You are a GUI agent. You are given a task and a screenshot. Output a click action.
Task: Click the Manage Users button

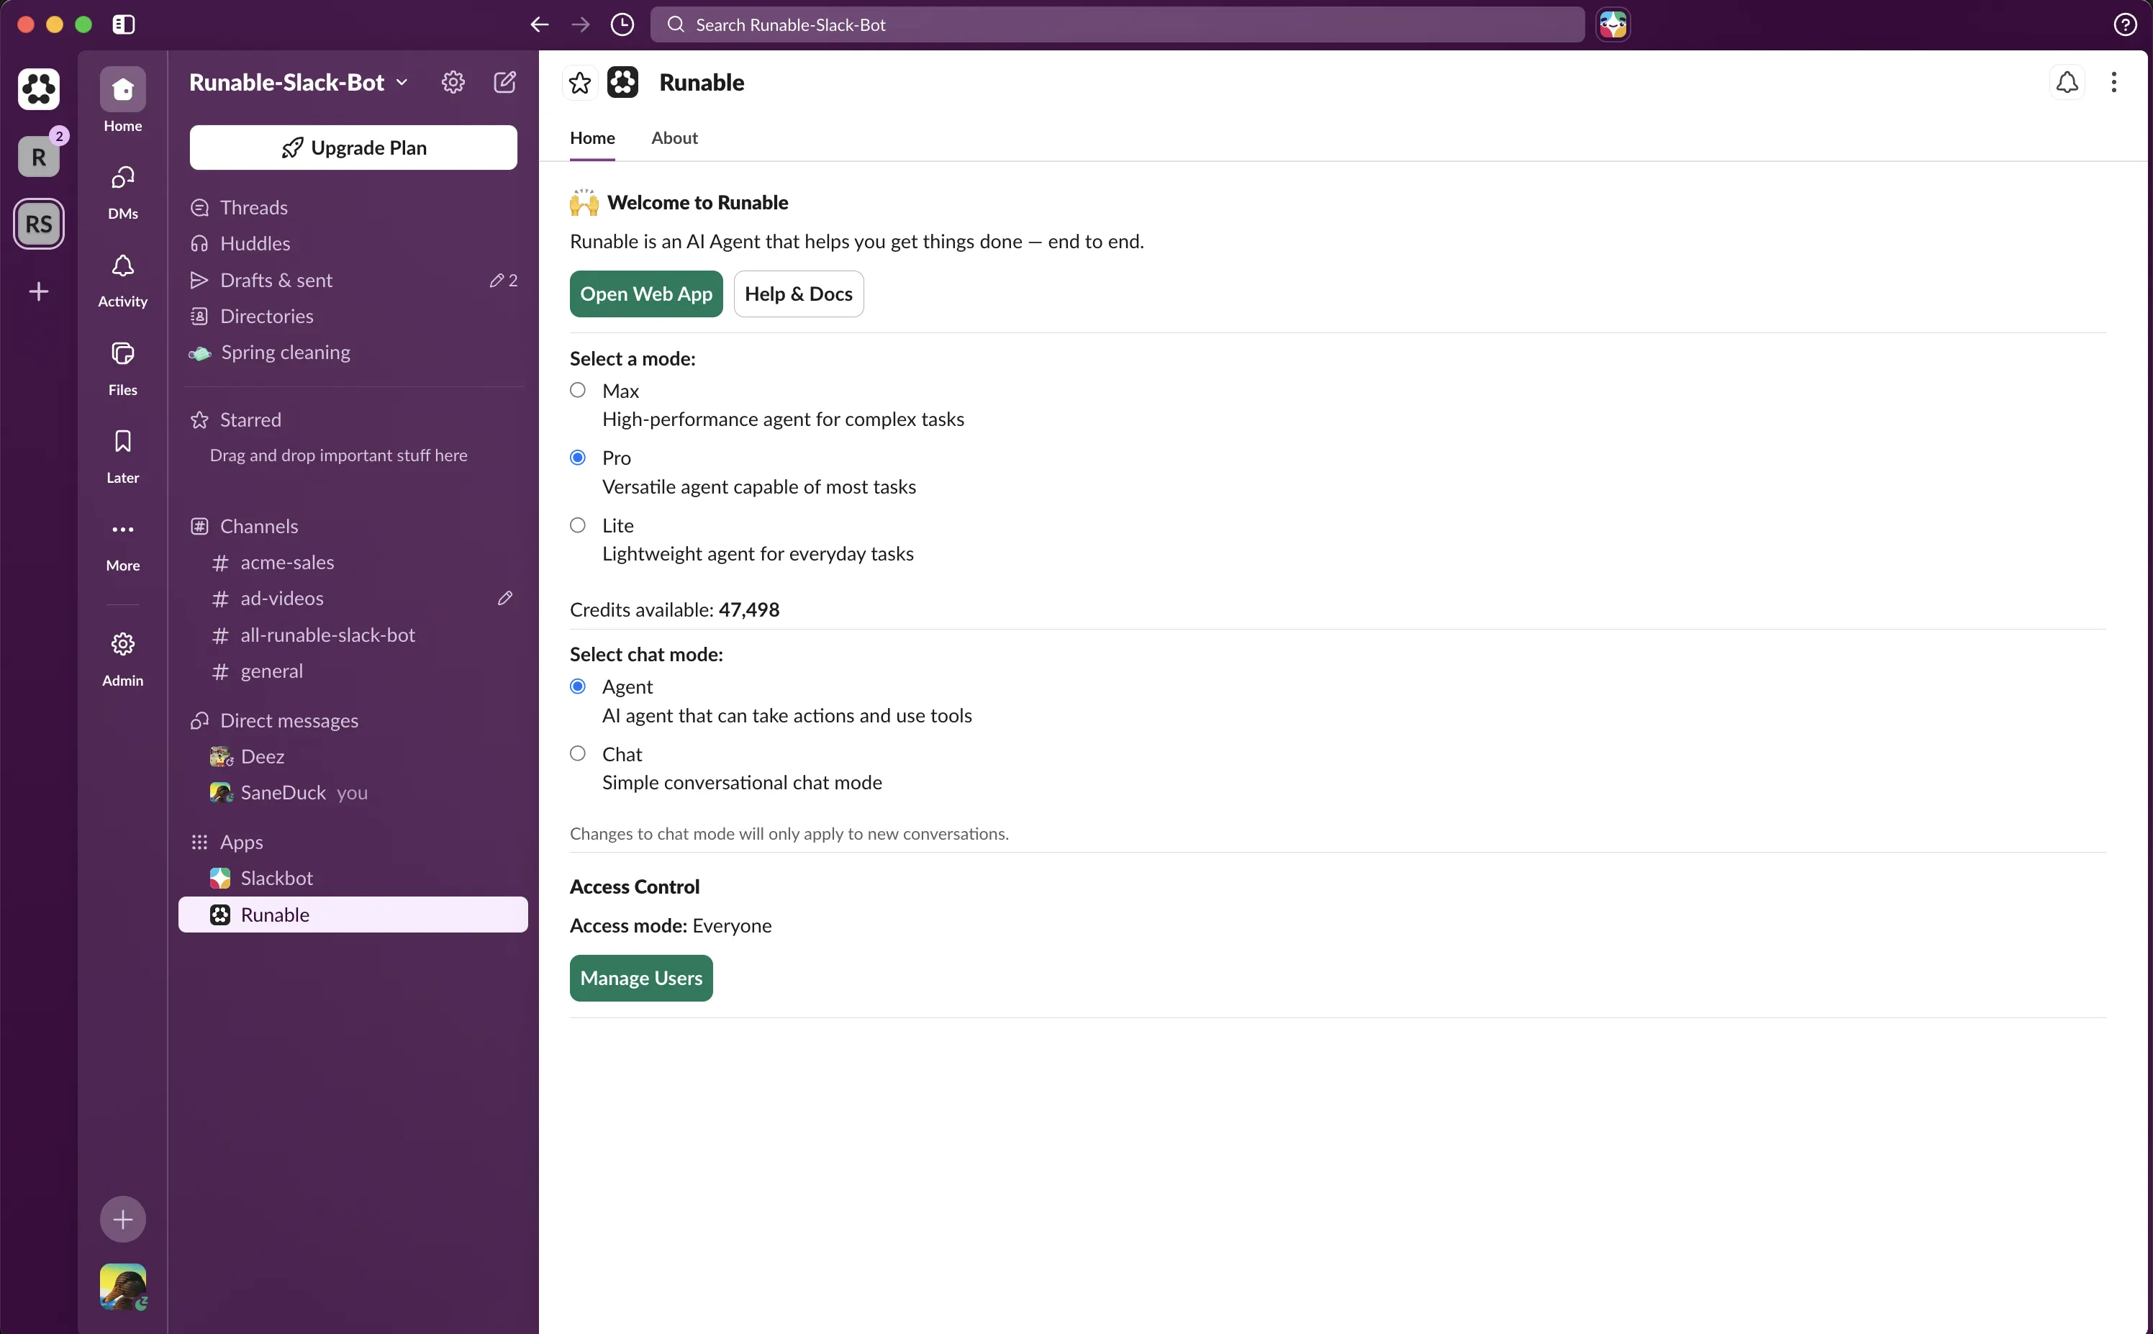pyautogui.click(x=641, y=979)
